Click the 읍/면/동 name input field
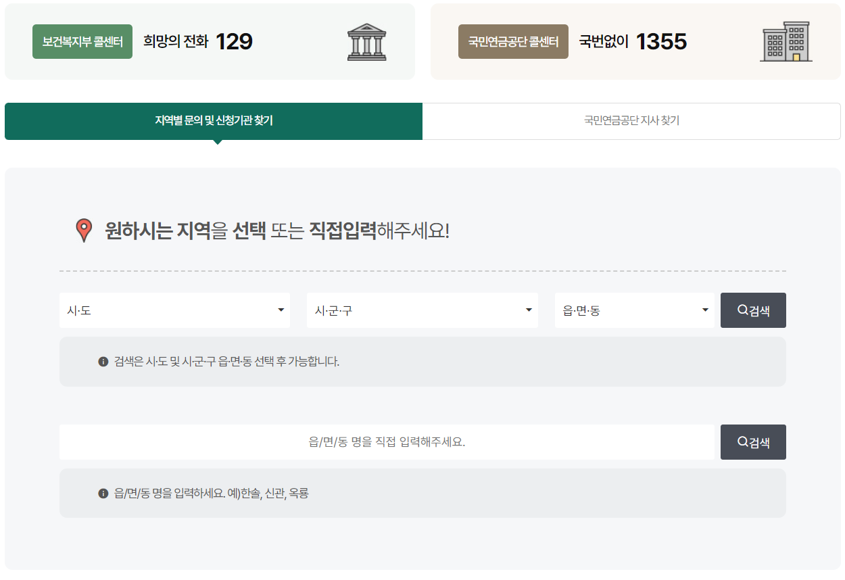 [387, 442]
